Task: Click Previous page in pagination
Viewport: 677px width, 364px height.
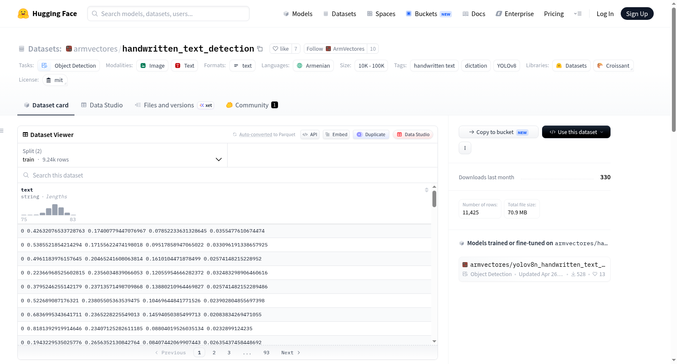Action: click(x=171, y=353)
